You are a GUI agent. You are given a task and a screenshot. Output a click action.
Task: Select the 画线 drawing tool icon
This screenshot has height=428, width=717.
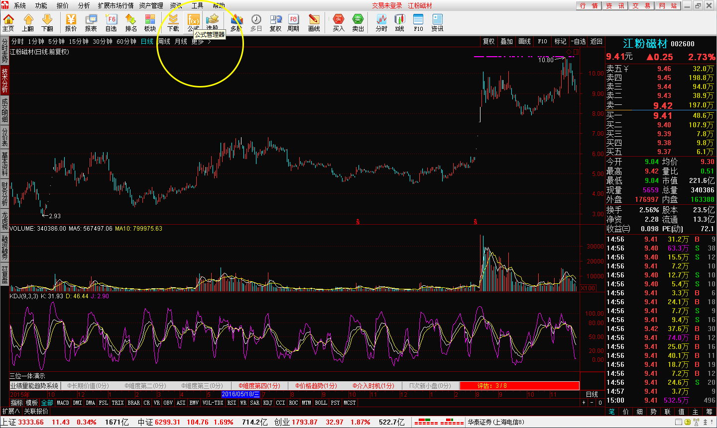click(x=314, y=22)
